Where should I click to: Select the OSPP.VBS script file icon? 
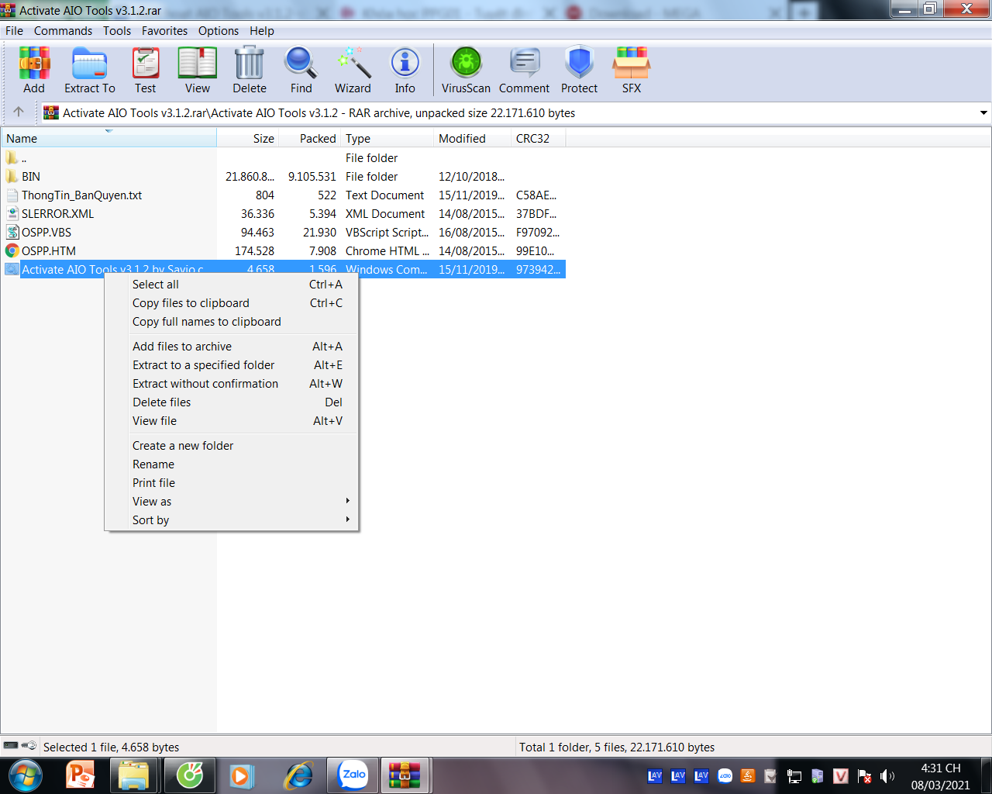pyautogui.click(x=12, y=233)
